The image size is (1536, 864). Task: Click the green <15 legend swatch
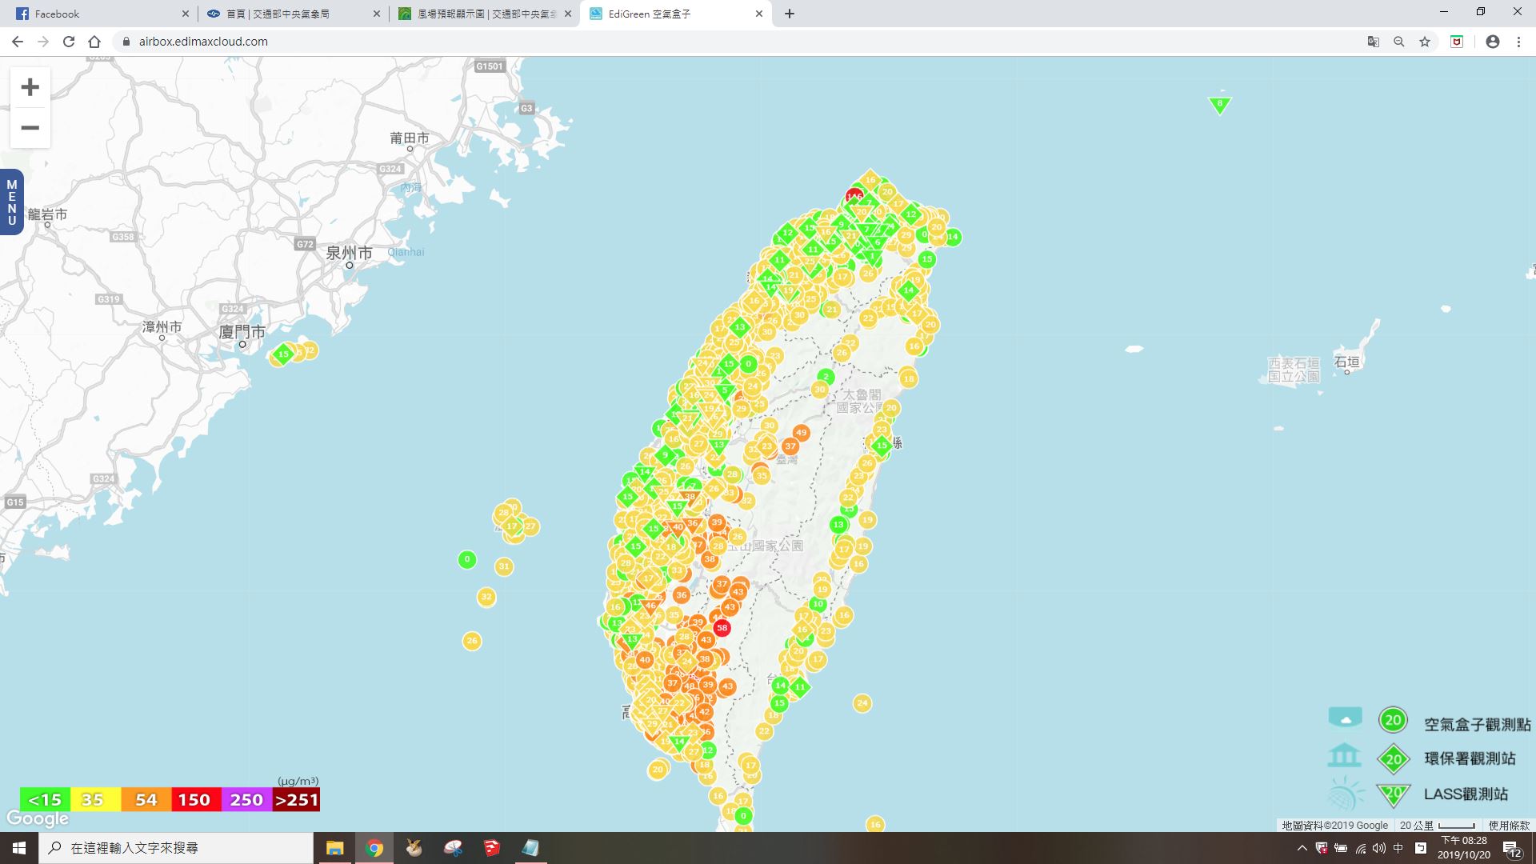[x=45, y=800]
